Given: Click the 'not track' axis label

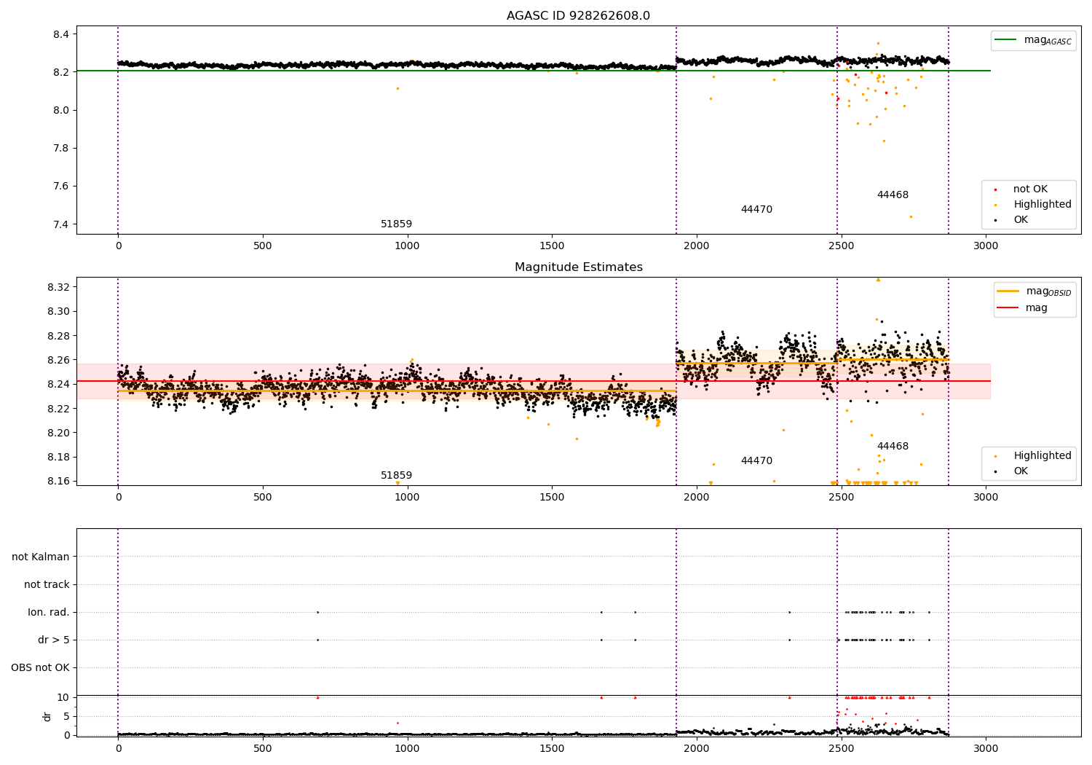Looking at the screenshot, I should click(x=47, y=585).
